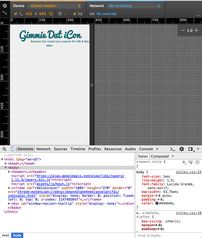Zoom in with the plus icon
This screenshot has width=202, height=238.
pos(197,30)
